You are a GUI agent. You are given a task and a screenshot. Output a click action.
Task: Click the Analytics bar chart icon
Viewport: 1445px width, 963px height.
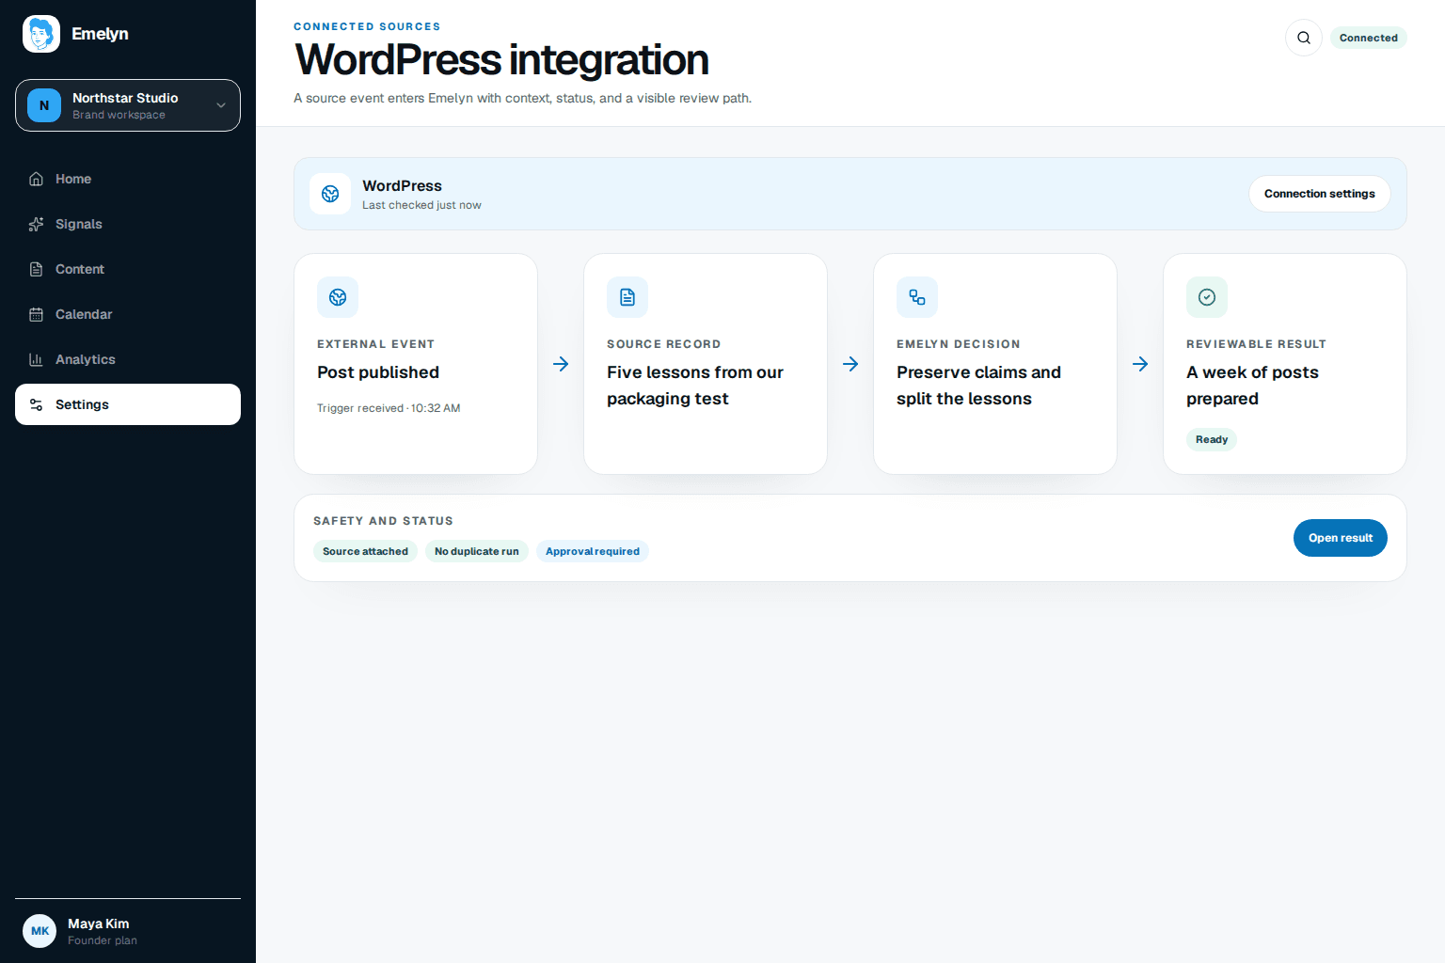pos(36,359)
